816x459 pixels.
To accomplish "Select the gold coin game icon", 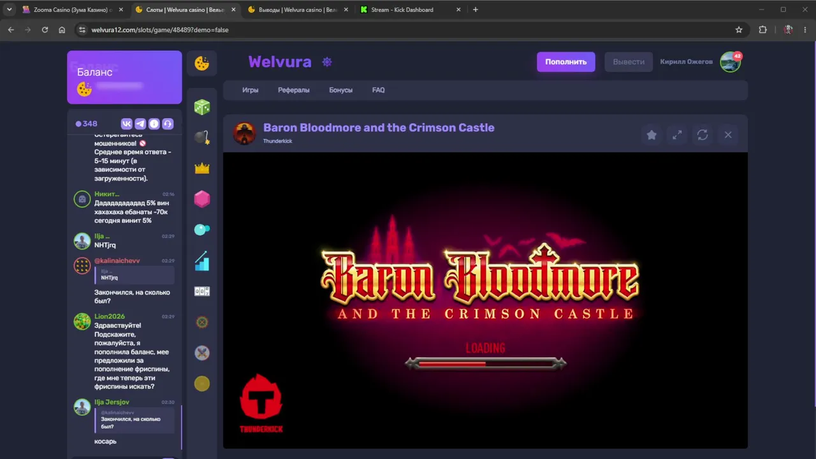I will (x=202, y=384).
